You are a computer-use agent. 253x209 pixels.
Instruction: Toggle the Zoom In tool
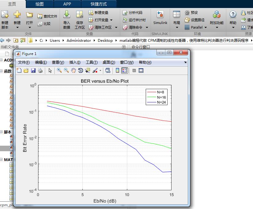click(x=59, y=70)
